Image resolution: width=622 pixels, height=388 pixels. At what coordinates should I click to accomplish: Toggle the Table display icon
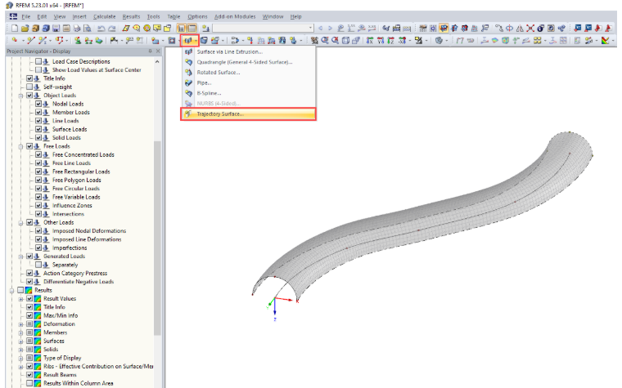tap(192, 29)
